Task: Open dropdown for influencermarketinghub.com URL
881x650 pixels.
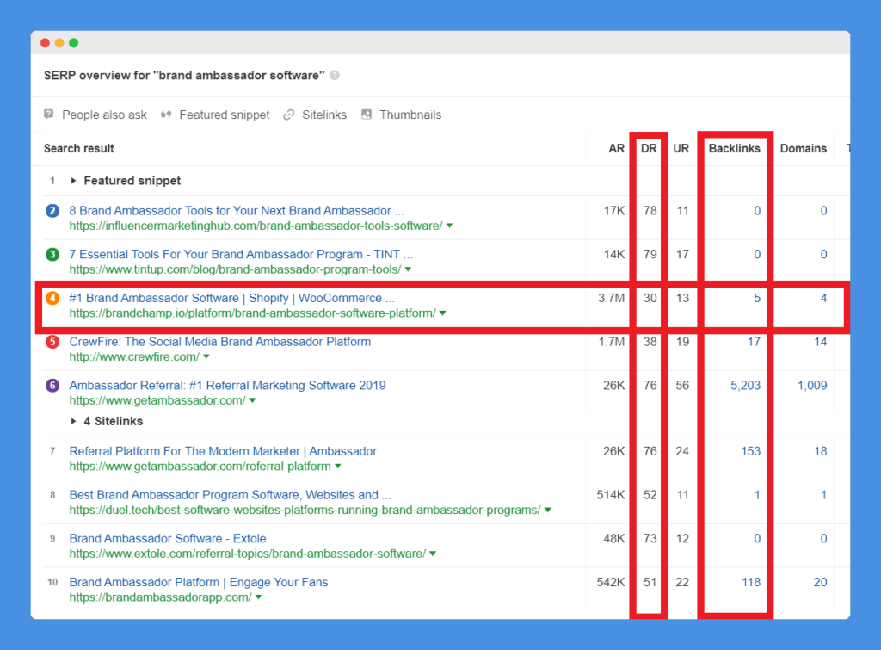Action: click(449, 226)
